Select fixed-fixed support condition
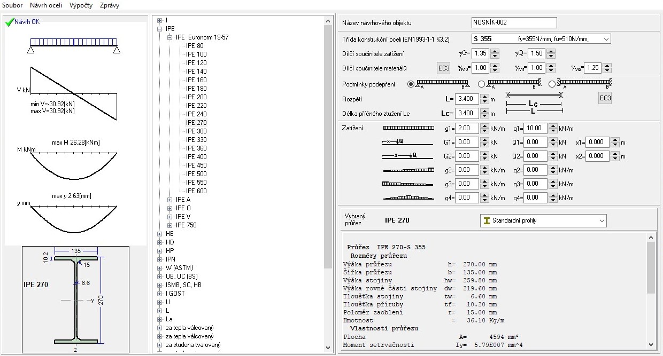 (x=552, y=84)
